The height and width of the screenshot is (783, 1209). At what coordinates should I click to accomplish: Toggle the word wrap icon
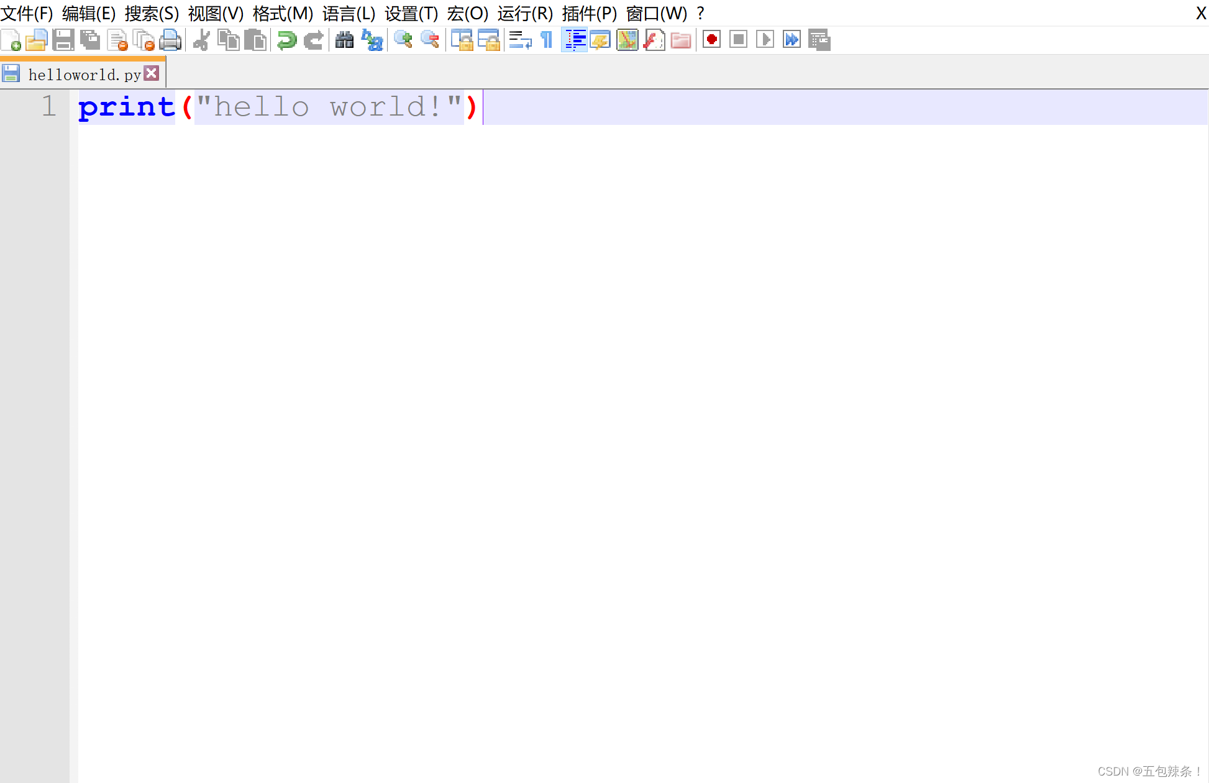pyautogui.click(x=520, y=40)
